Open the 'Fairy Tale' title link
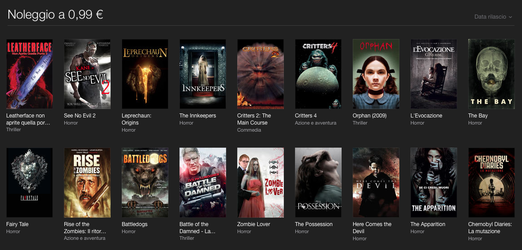This screenshot has height=250, width=522. (x=17, y=224)
